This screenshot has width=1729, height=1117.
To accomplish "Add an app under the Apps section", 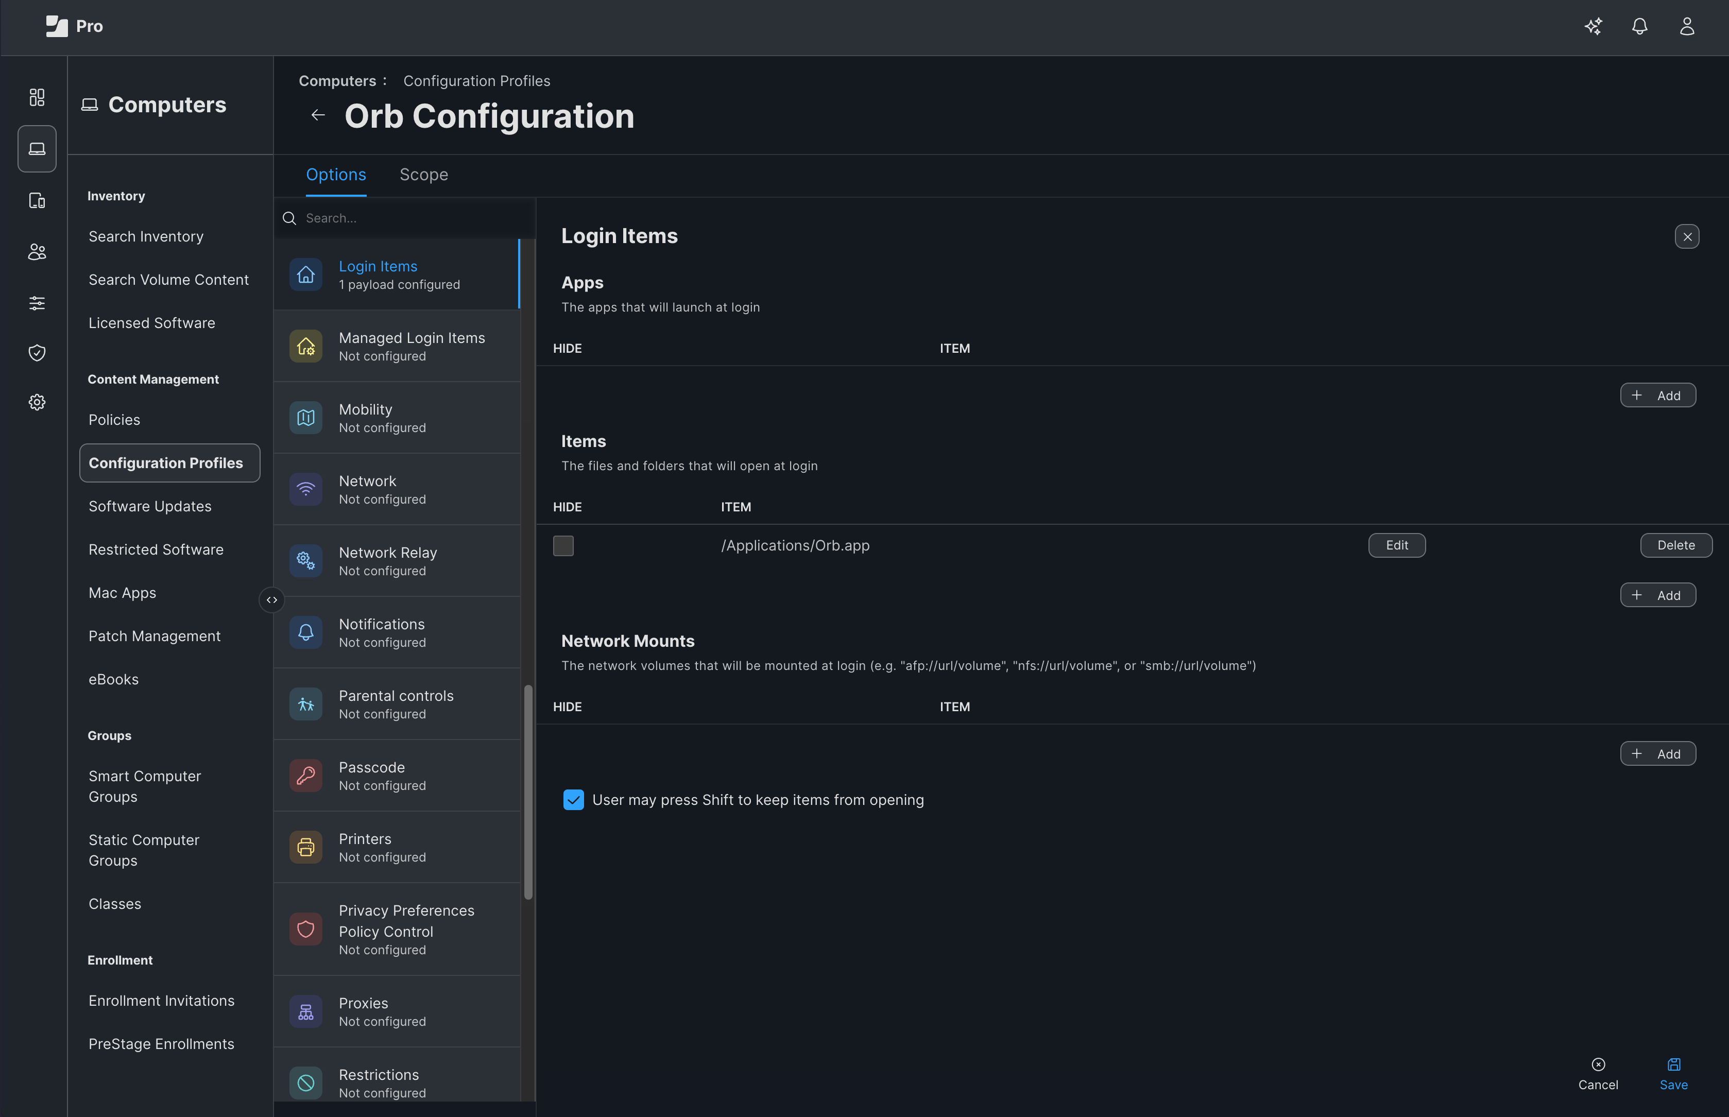I will point(1658,396).
